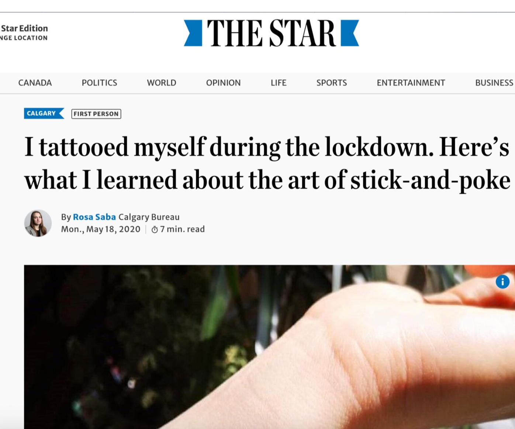Open Rosa Saba's author page link
This screenshot has width=515, height=429.
pos(94,217)
